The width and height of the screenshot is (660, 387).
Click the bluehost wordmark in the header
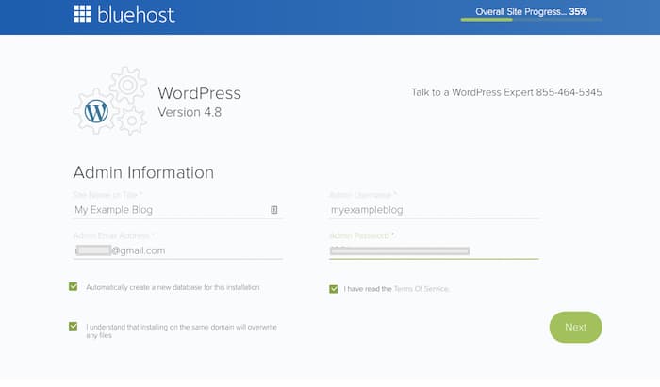[x=136, y=14]
